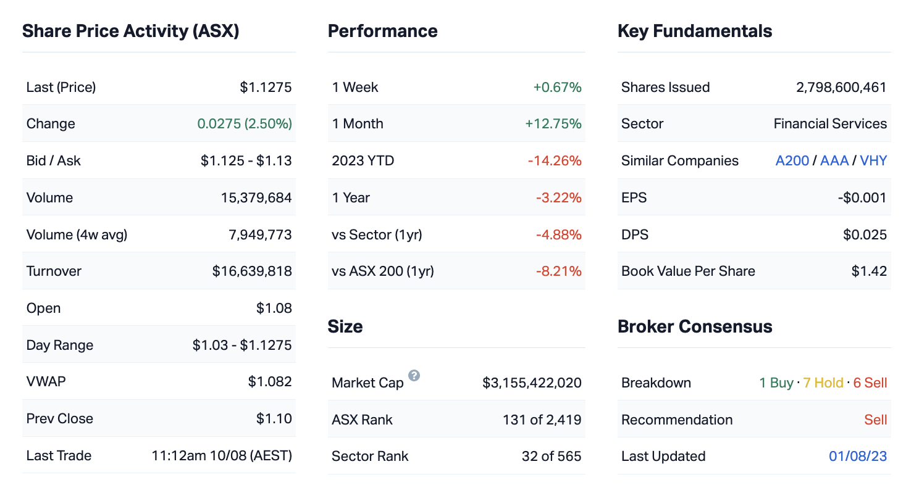Click the Share Price Activity (ASX) heading
919x501 pixels.
(130, 31)
